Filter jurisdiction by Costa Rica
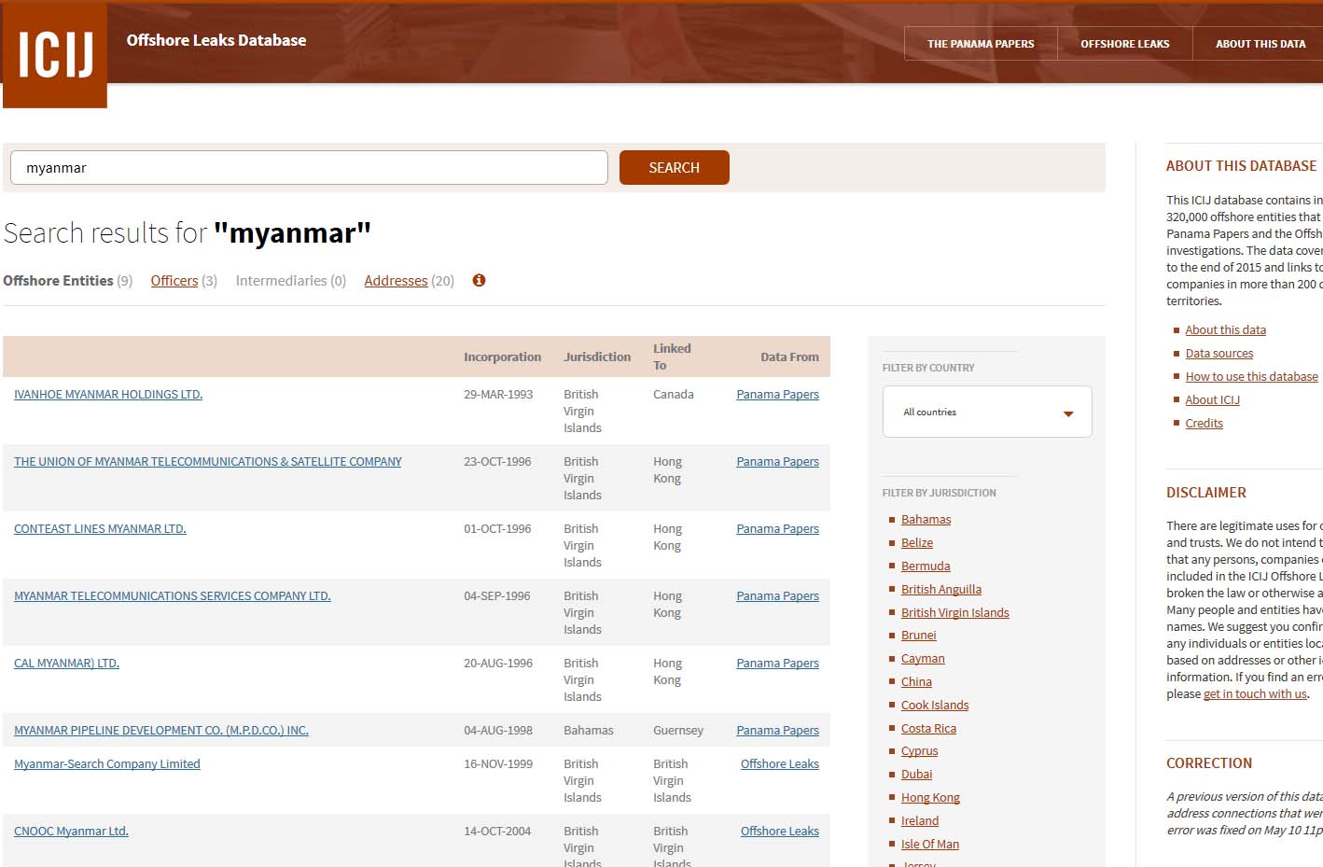This screenshot has height=867, width=1323. coord(928,729)
